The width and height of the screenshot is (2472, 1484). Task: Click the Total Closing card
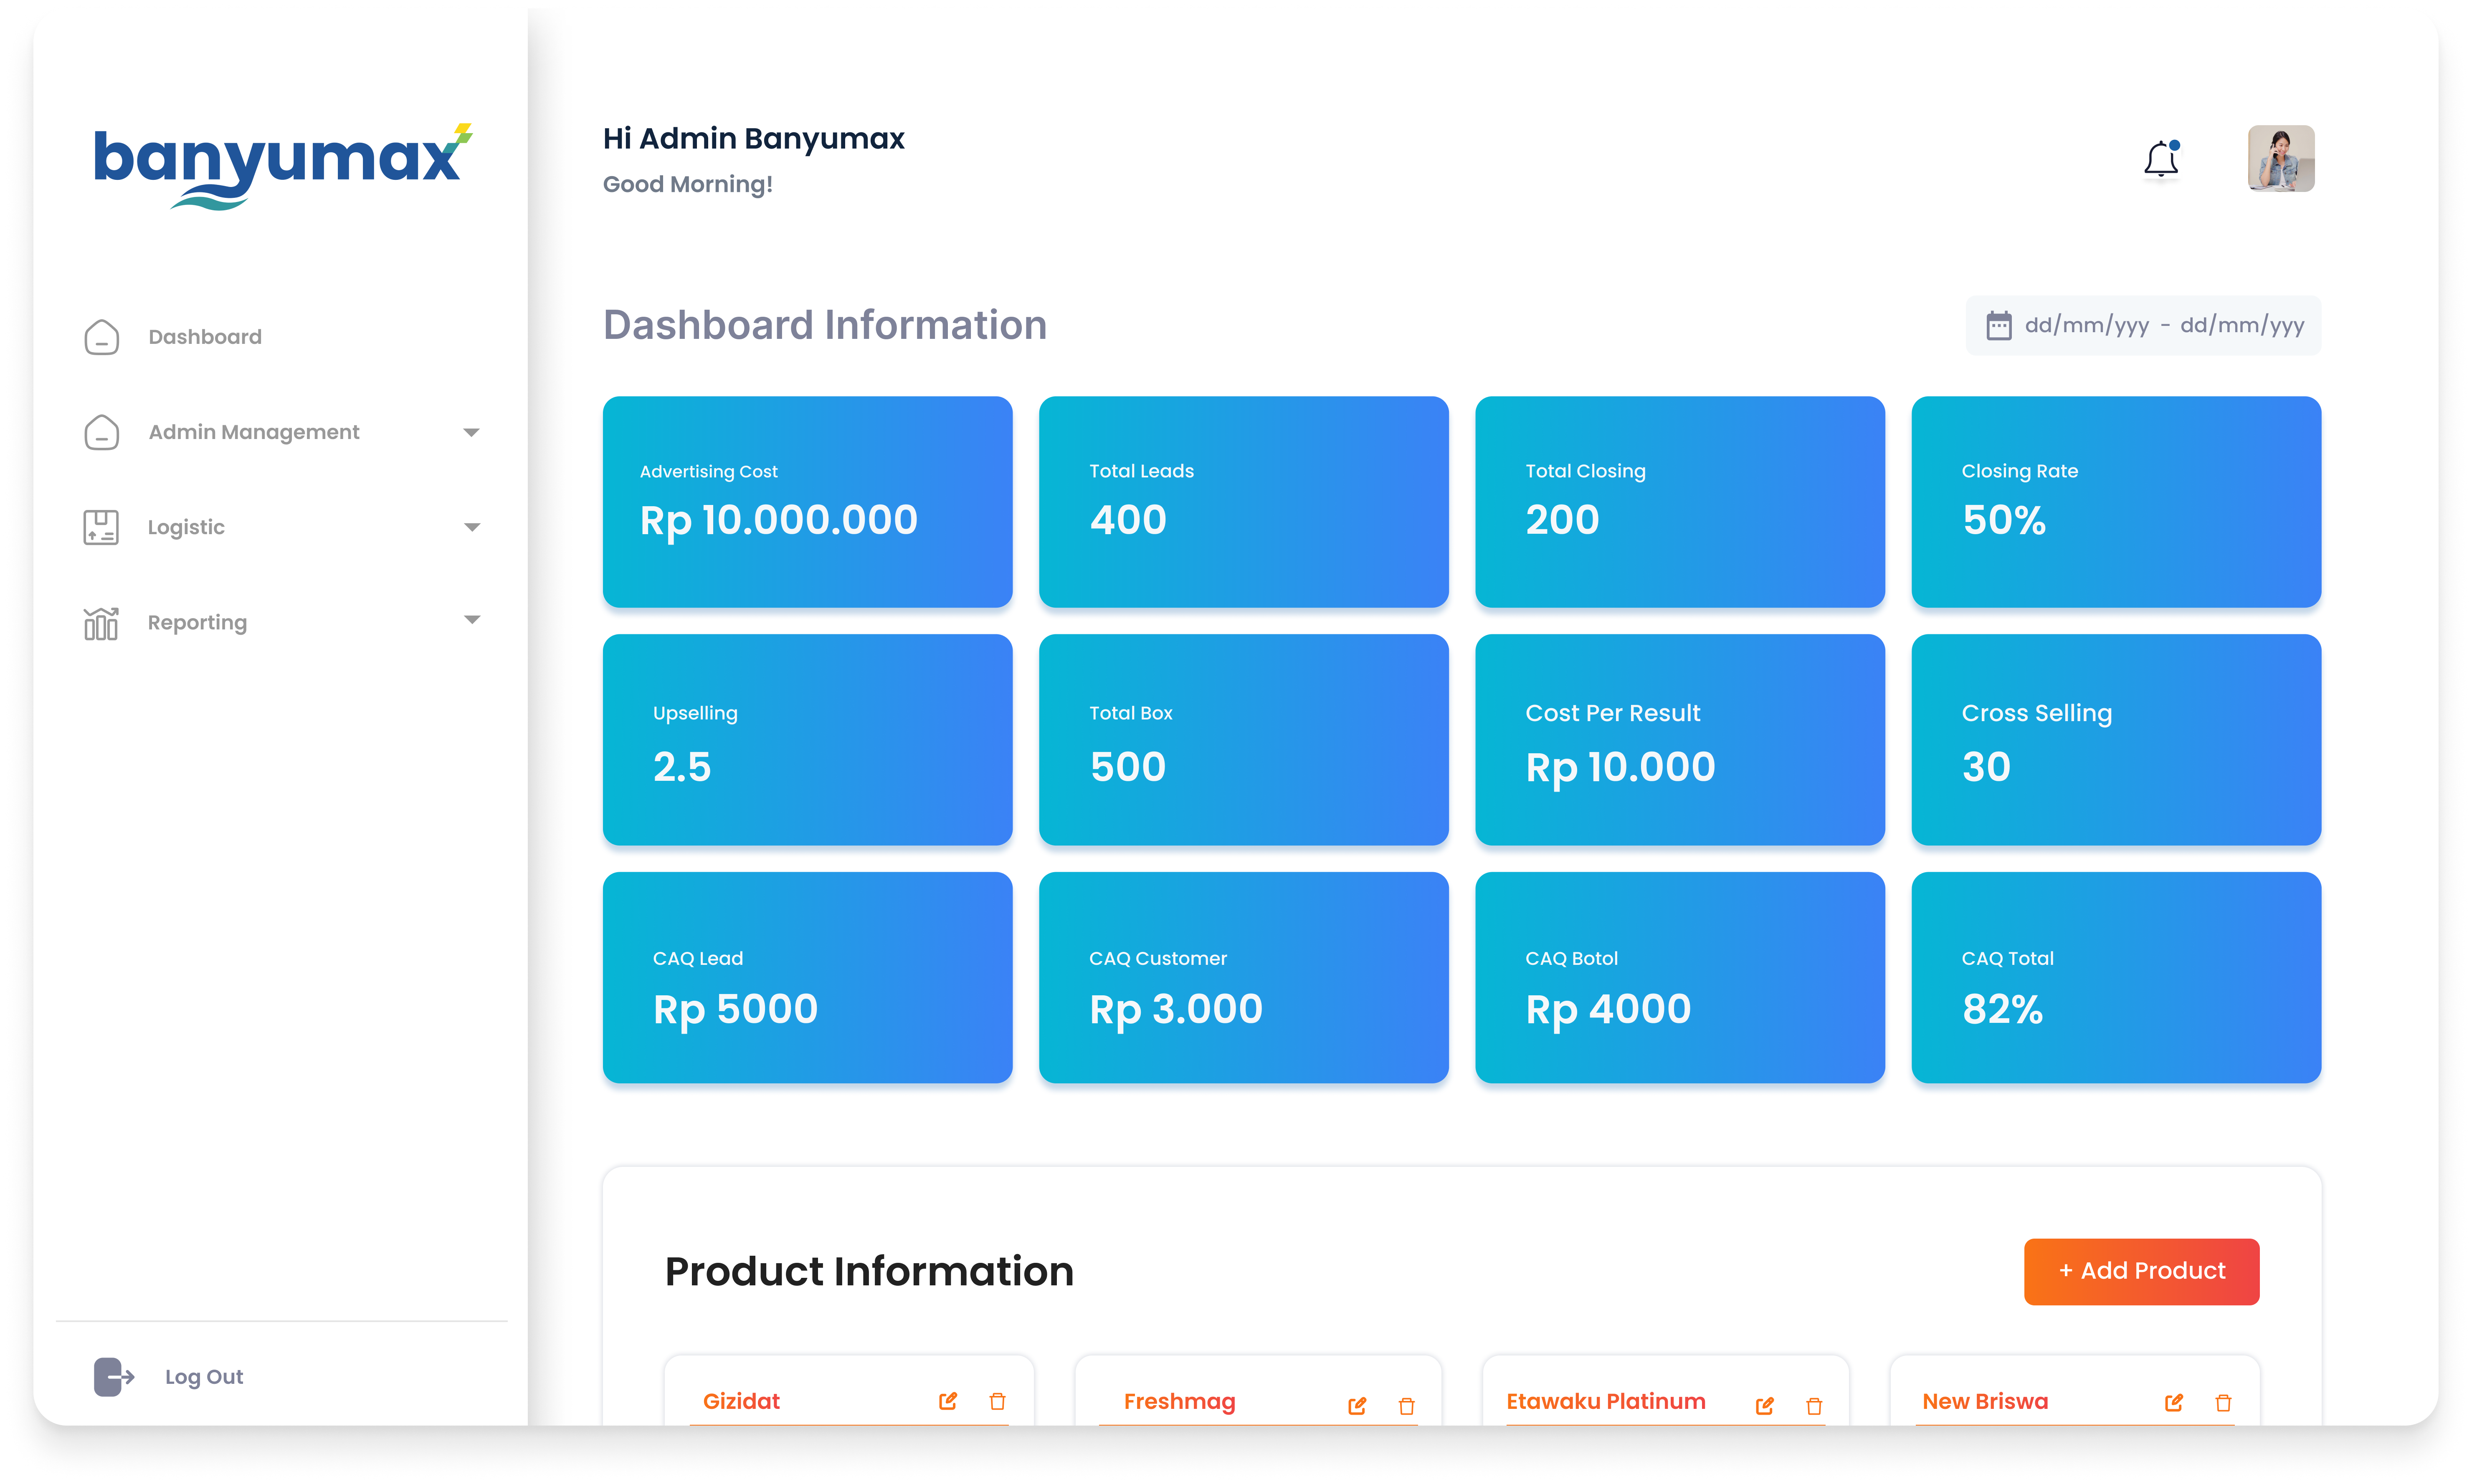(1680, 501)
